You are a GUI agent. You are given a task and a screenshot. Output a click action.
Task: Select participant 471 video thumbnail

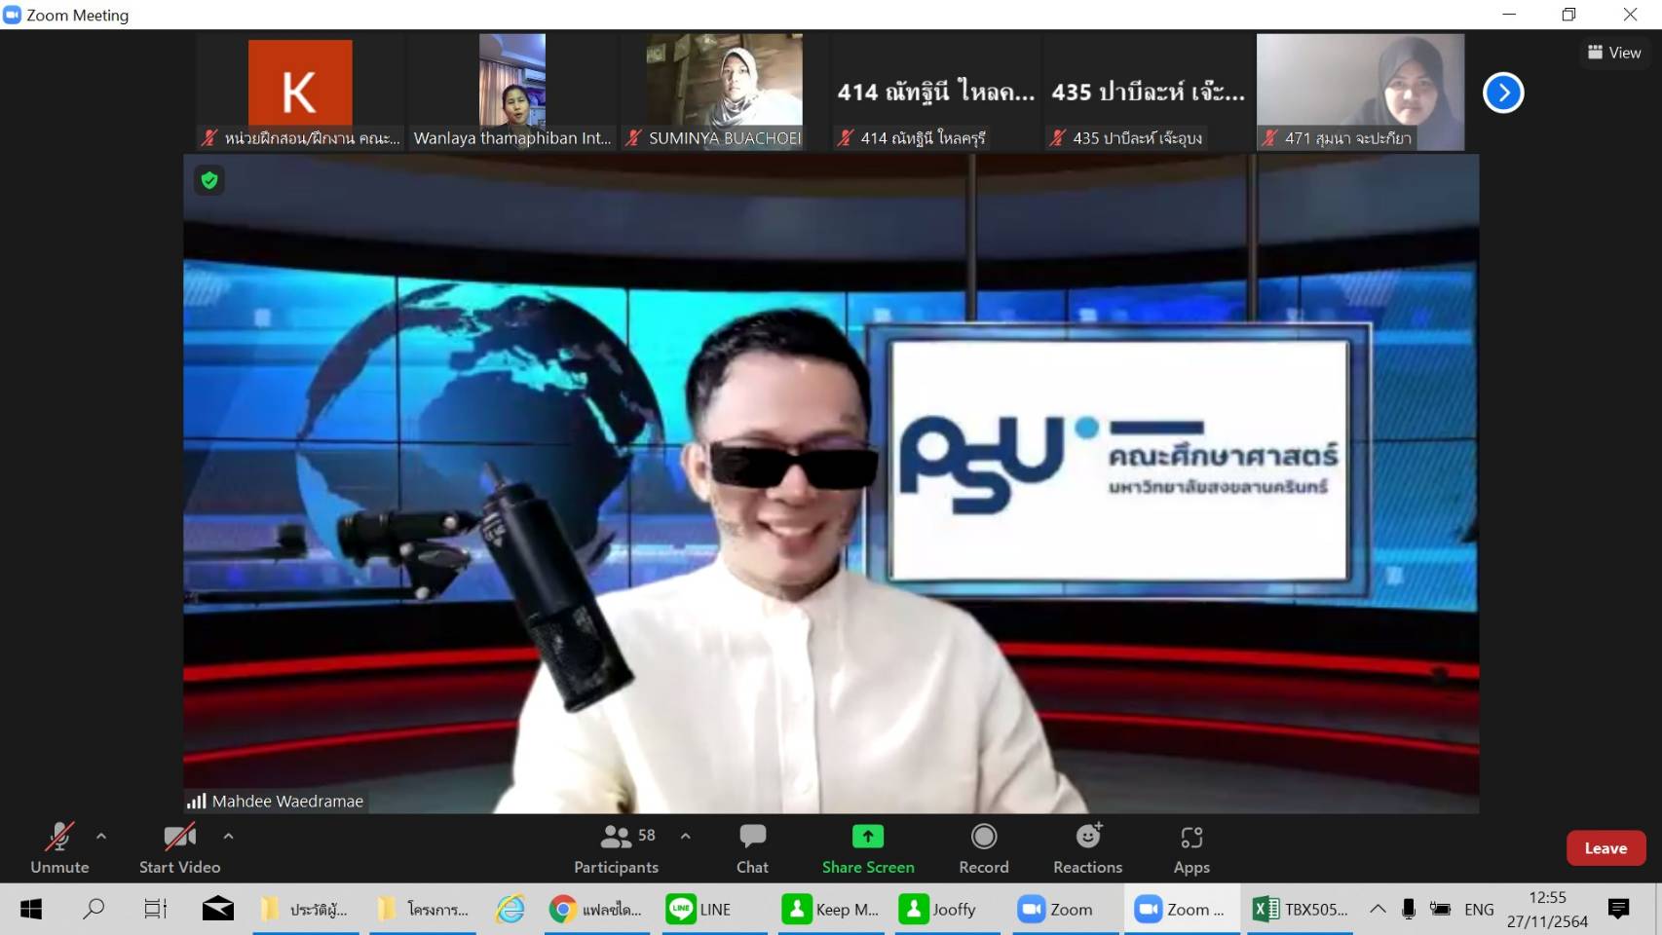pyautogui.click(x=1361, y=92)
